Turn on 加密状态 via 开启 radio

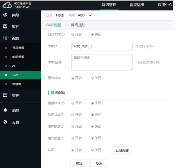73,115
